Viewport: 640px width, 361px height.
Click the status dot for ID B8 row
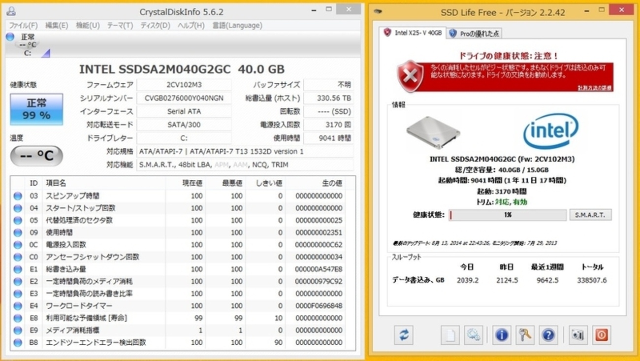click(x=18, y=343)
